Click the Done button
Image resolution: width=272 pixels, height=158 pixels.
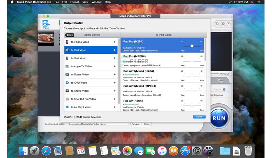point(199,117)
